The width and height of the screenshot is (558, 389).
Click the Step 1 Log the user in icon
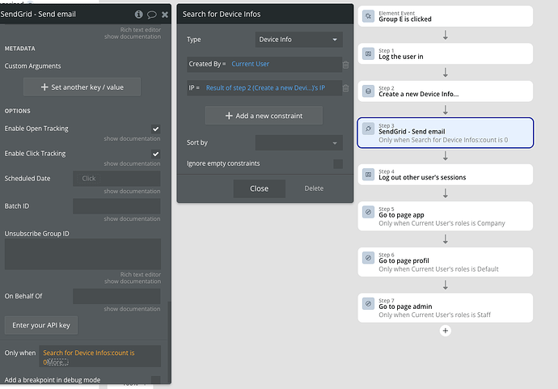368,53
